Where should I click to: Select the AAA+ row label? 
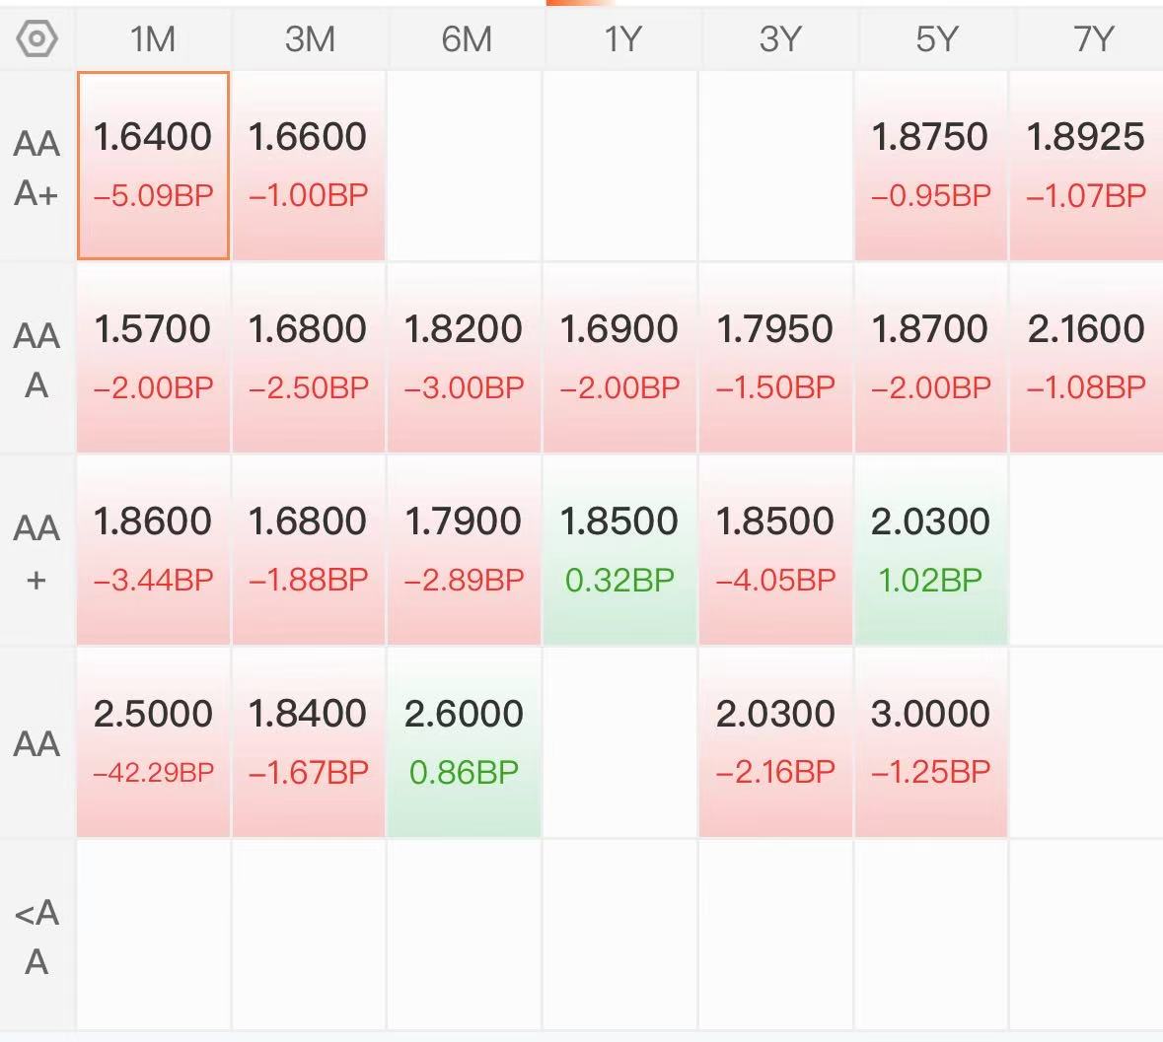tap(36, 168)
